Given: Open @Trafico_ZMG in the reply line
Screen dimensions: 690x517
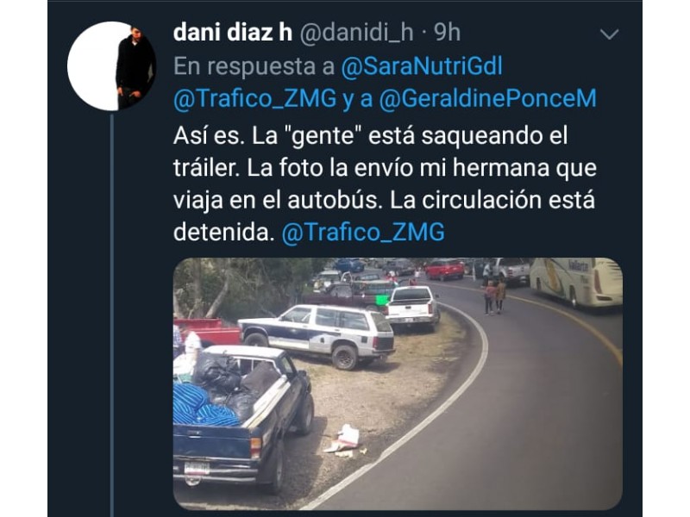Looking at the screenshot, I should (254, 98).
